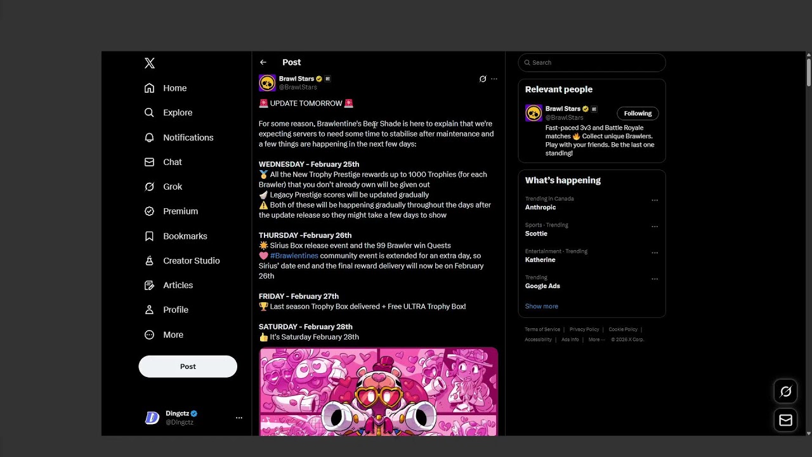Screen dimensions: 812x457
Task: Open the Premium badge icon
Action: [x=149, y=211]
